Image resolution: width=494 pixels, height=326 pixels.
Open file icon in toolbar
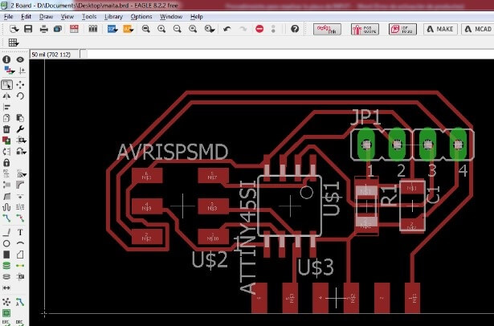tap(14, 29)
